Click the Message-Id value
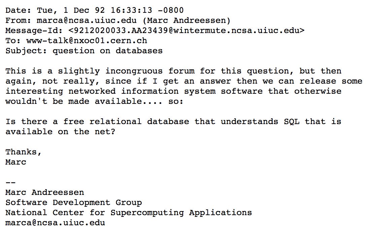This screenshot has height=232, width=373. (x=186, y=30)
